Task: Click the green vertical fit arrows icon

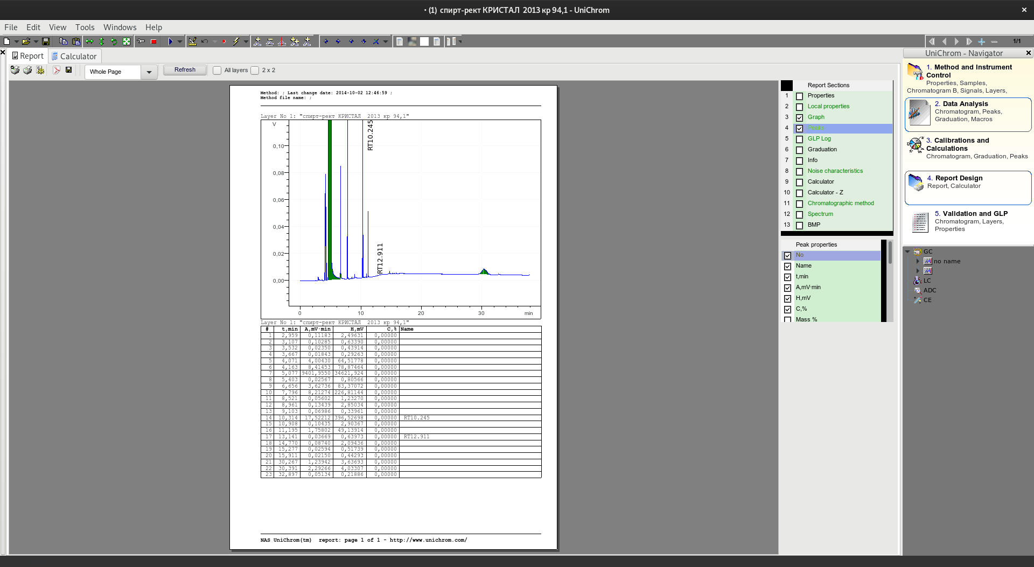Action: click(102, 41)
